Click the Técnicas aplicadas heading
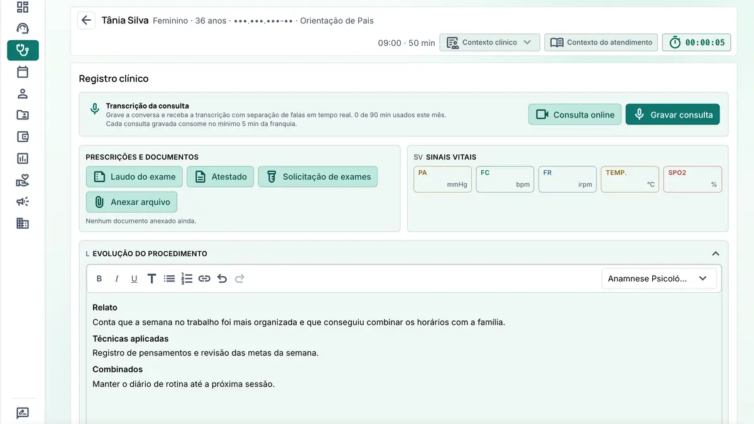 coord(131,339)
